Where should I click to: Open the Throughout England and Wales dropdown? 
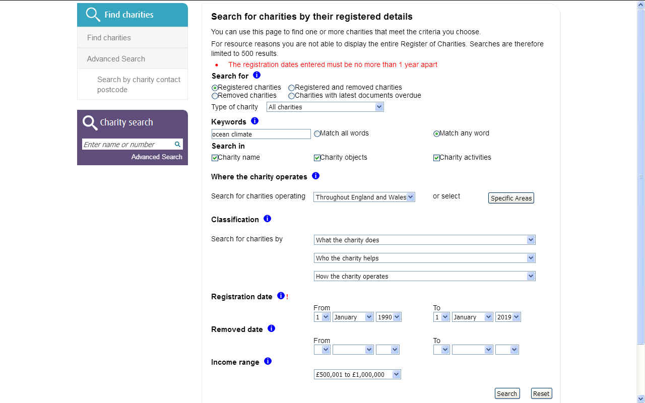tap(364, 197)
